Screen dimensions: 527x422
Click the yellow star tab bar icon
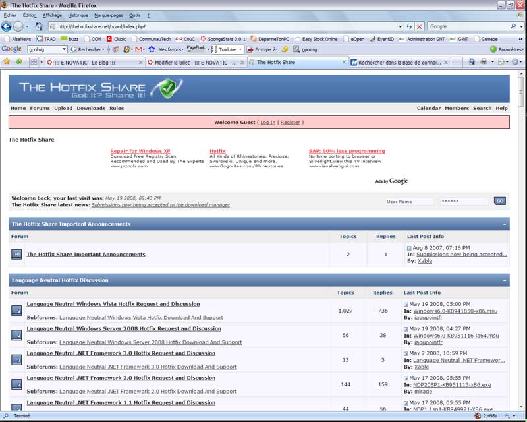[7, 61]
